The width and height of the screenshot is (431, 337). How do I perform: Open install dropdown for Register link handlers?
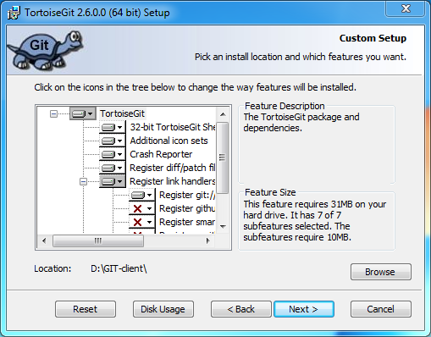(112, 181)
